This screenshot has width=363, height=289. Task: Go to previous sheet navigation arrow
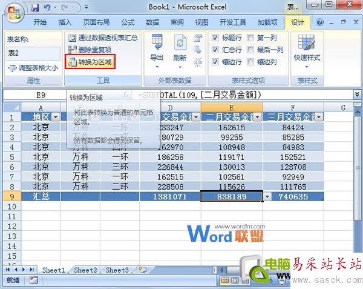tap(16, 270)
